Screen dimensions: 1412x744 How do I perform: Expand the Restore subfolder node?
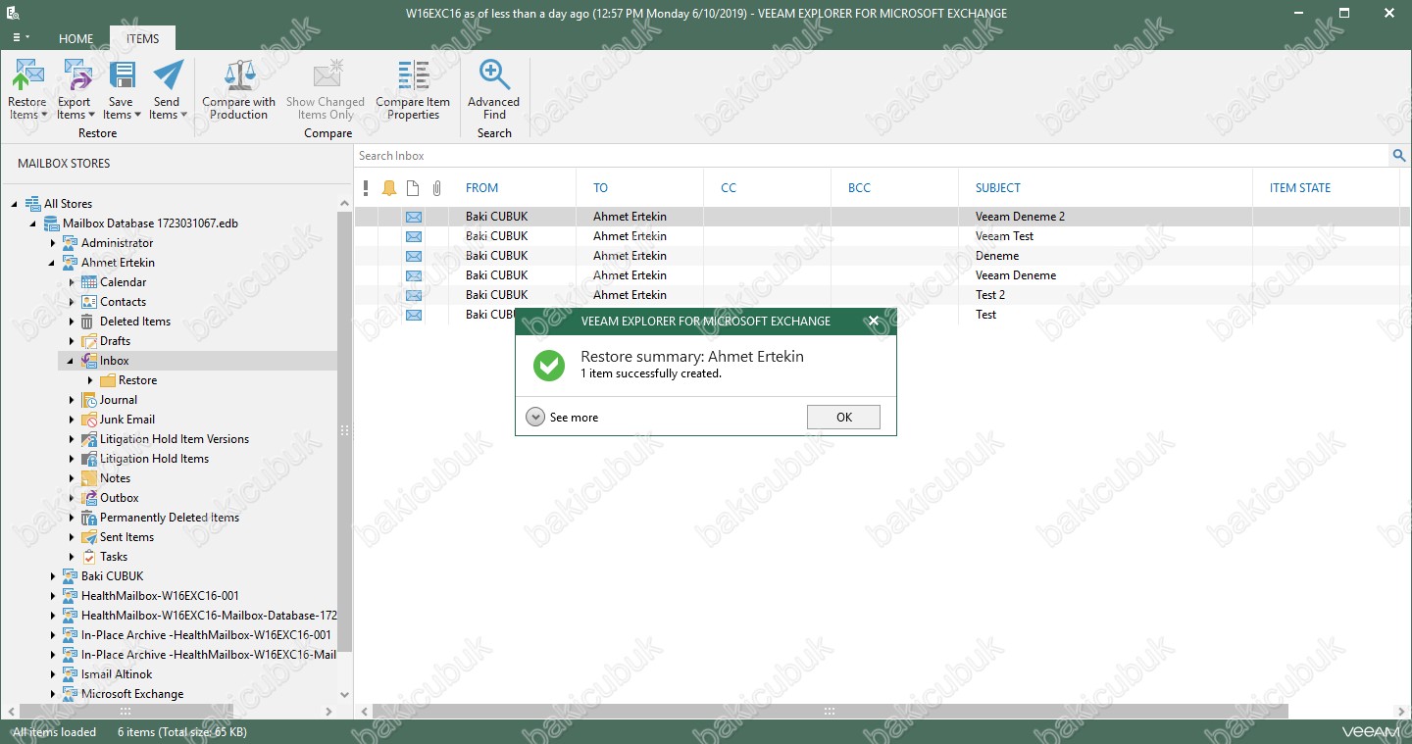[90, 380]
